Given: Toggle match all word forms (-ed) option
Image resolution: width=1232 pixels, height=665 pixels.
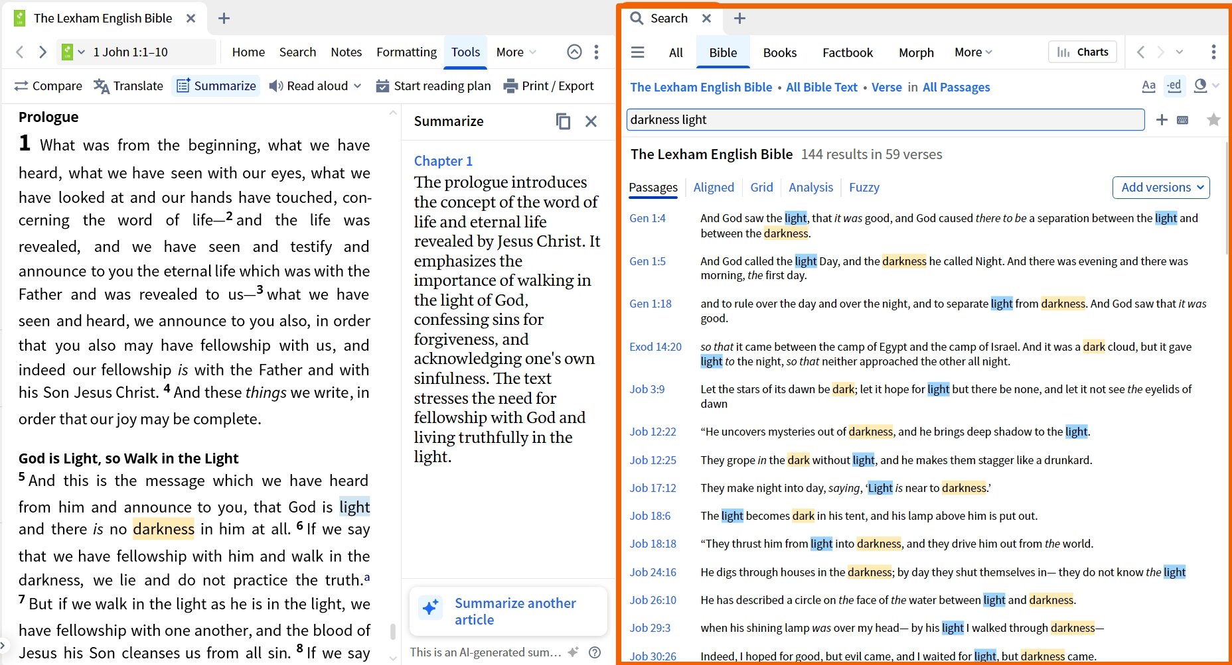Looking at the screenshot, I should 1174,86.
